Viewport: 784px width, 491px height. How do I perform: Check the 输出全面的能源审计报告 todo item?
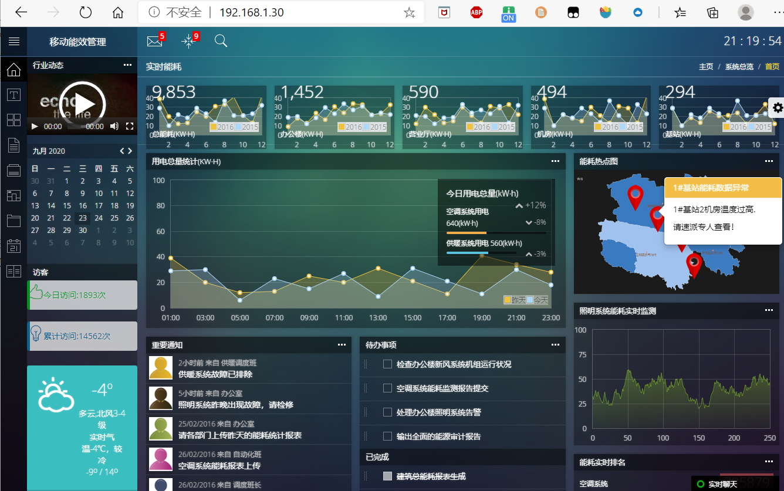click(387, 436)
